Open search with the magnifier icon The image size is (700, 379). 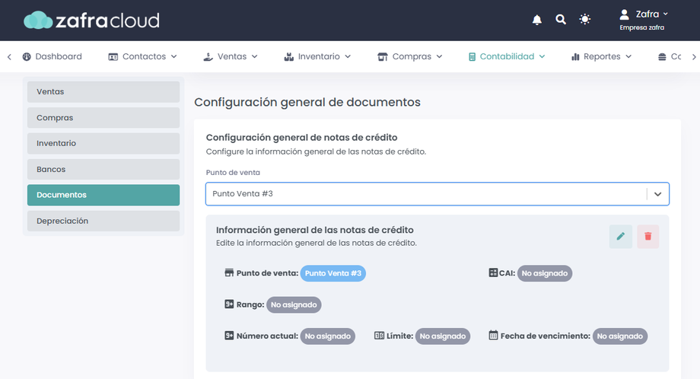click(x=561, y=20)
